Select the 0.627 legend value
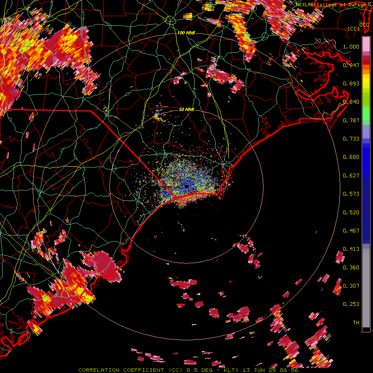 (x=351, y=176)
